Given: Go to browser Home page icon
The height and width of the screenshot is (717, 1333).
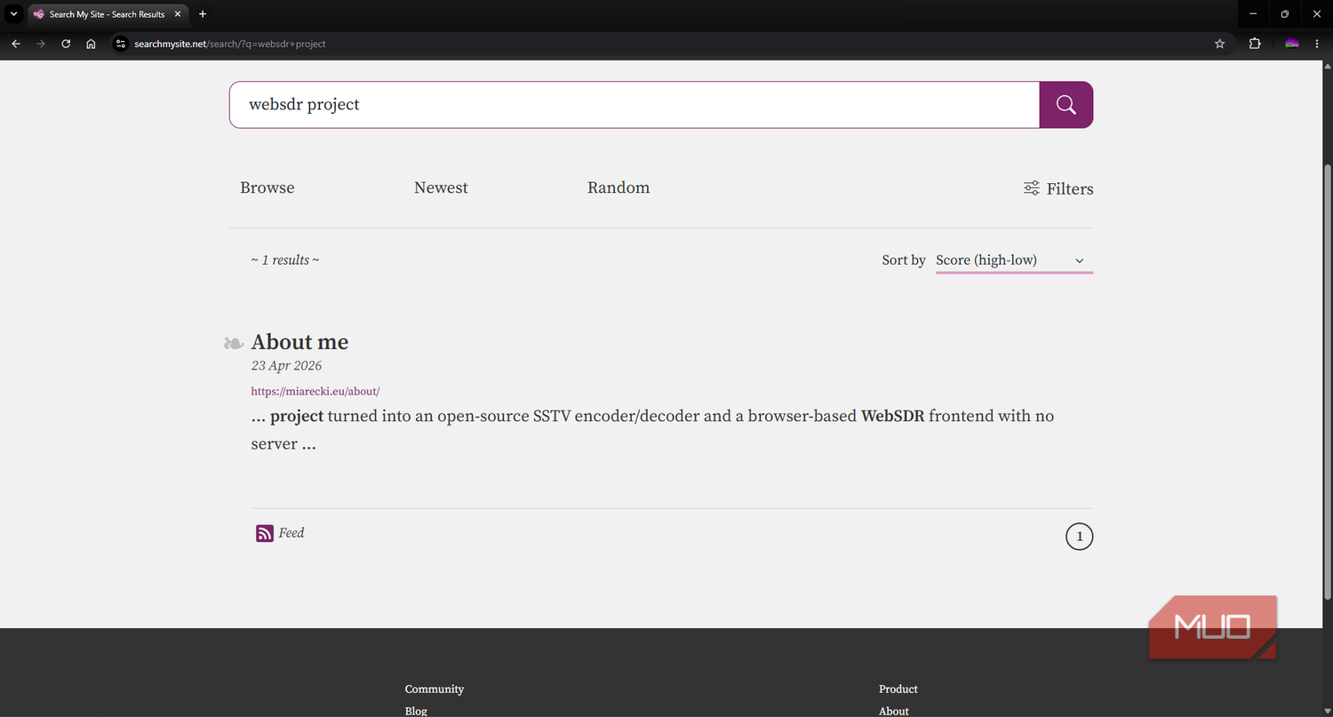Looking at the screenshot, I should (x=91, y=44).
